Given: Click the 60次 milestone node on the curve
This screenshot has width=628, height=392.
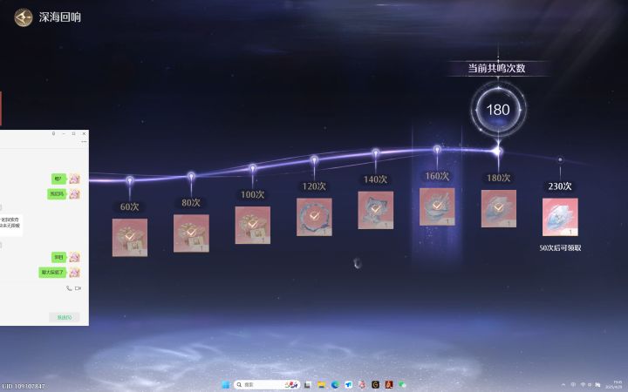Looking at the screenshot, I should [129, 180].
